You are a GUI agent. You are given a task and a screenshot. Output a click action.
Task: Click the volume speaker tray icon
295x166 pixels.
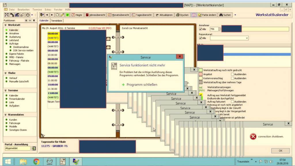[271, 161]
